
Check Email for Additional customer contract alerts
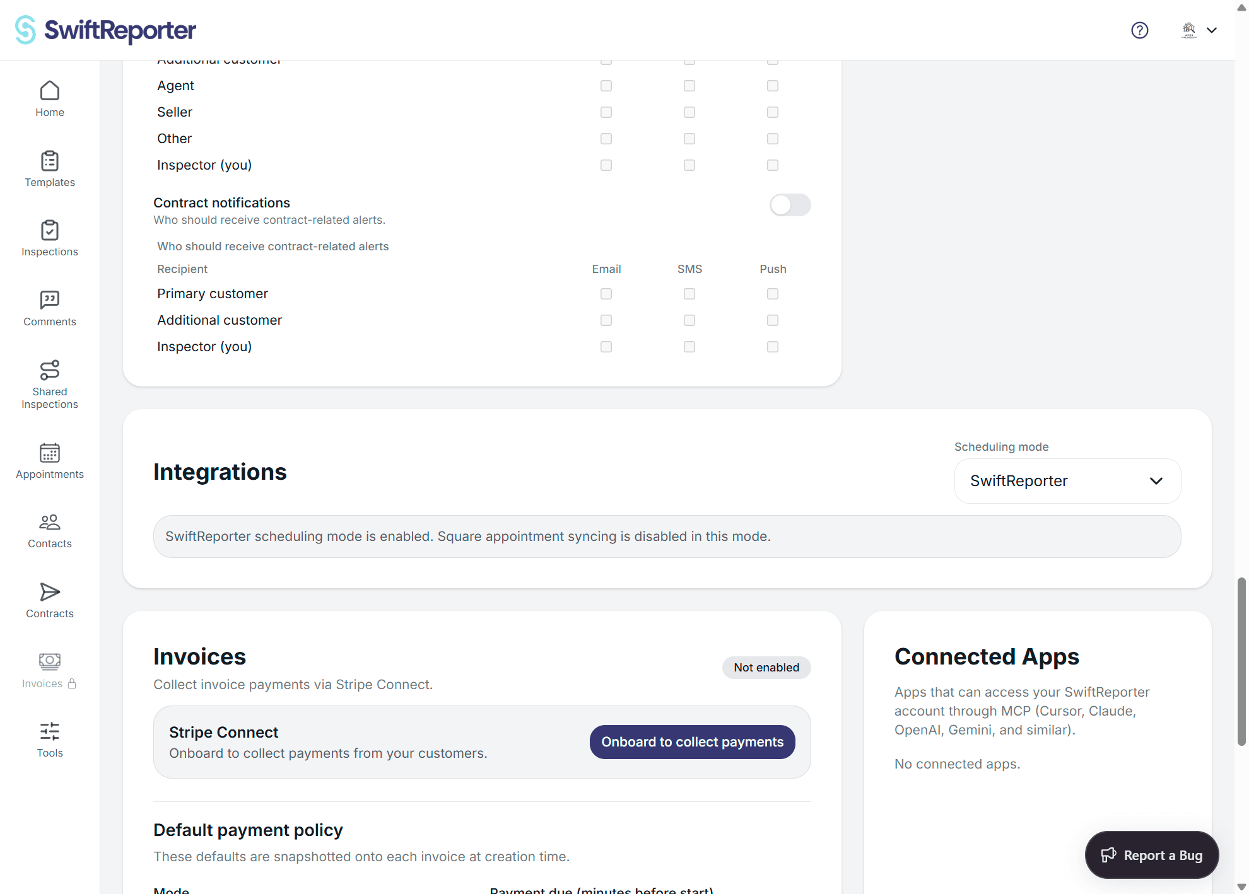606,320
